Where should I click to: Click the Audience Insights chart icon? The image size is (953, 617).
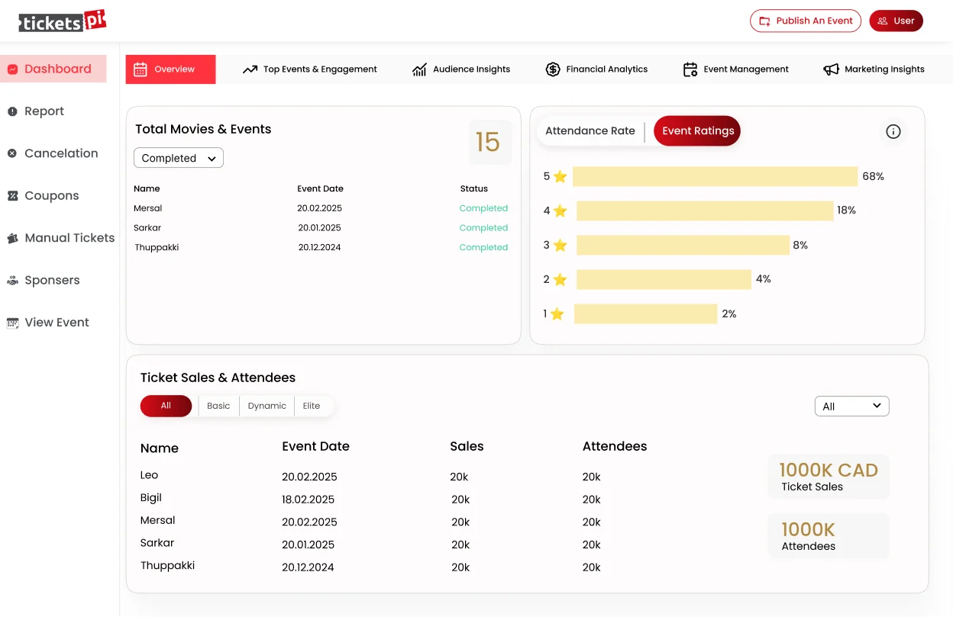point(419,69)
